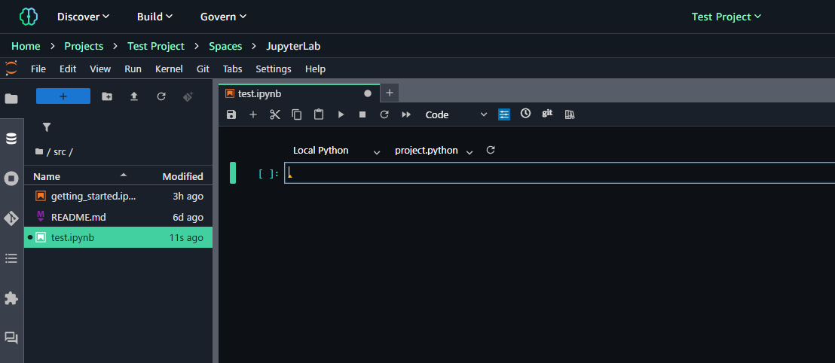Select test.ipynb in file list

click(118, 237)
